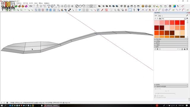The height and width of the screenshot is (107, 190).
Task: Open the 창(W) menu
Action: [x=36, y=3]
